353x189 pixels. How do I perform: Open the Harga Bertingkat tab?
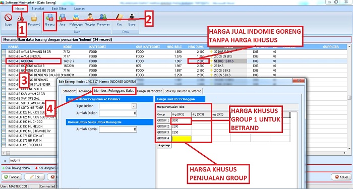[x=149, y=91]
